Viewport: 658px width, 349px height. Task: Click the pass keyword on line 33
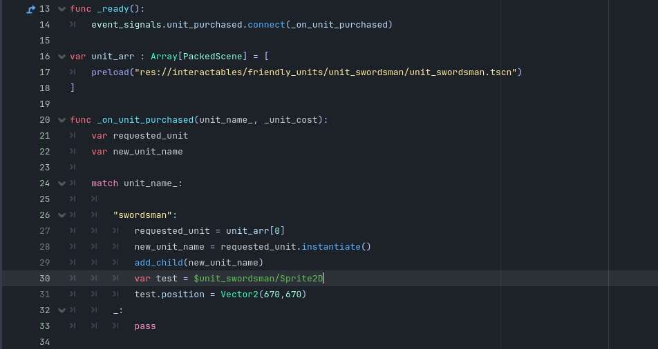point(145,326)
